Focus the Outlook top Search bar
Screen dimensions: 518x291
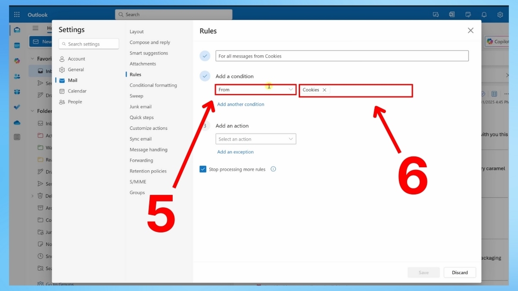(174, 14)
